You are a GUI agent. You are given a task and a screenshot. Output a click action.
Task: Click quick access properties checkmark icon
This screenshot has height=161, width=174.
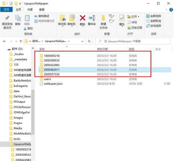point(11,4)
